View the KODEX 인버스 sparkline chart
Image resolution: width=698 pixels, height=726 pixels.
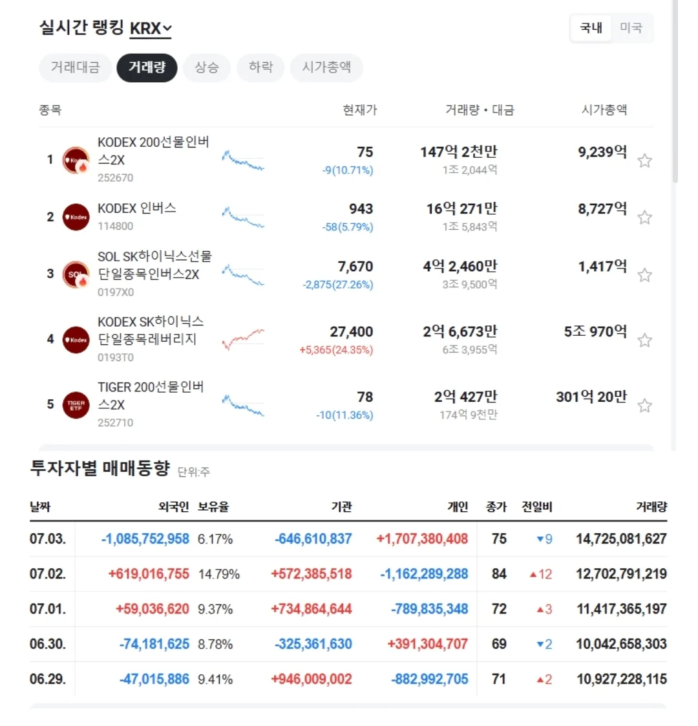coord(243,217)
